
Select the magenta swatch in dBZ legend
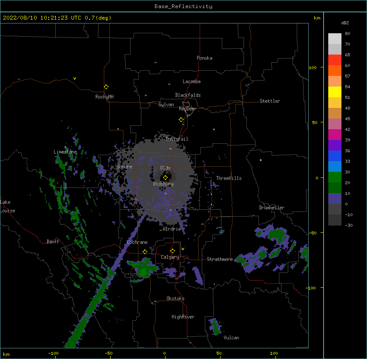[x=335, y=134]
